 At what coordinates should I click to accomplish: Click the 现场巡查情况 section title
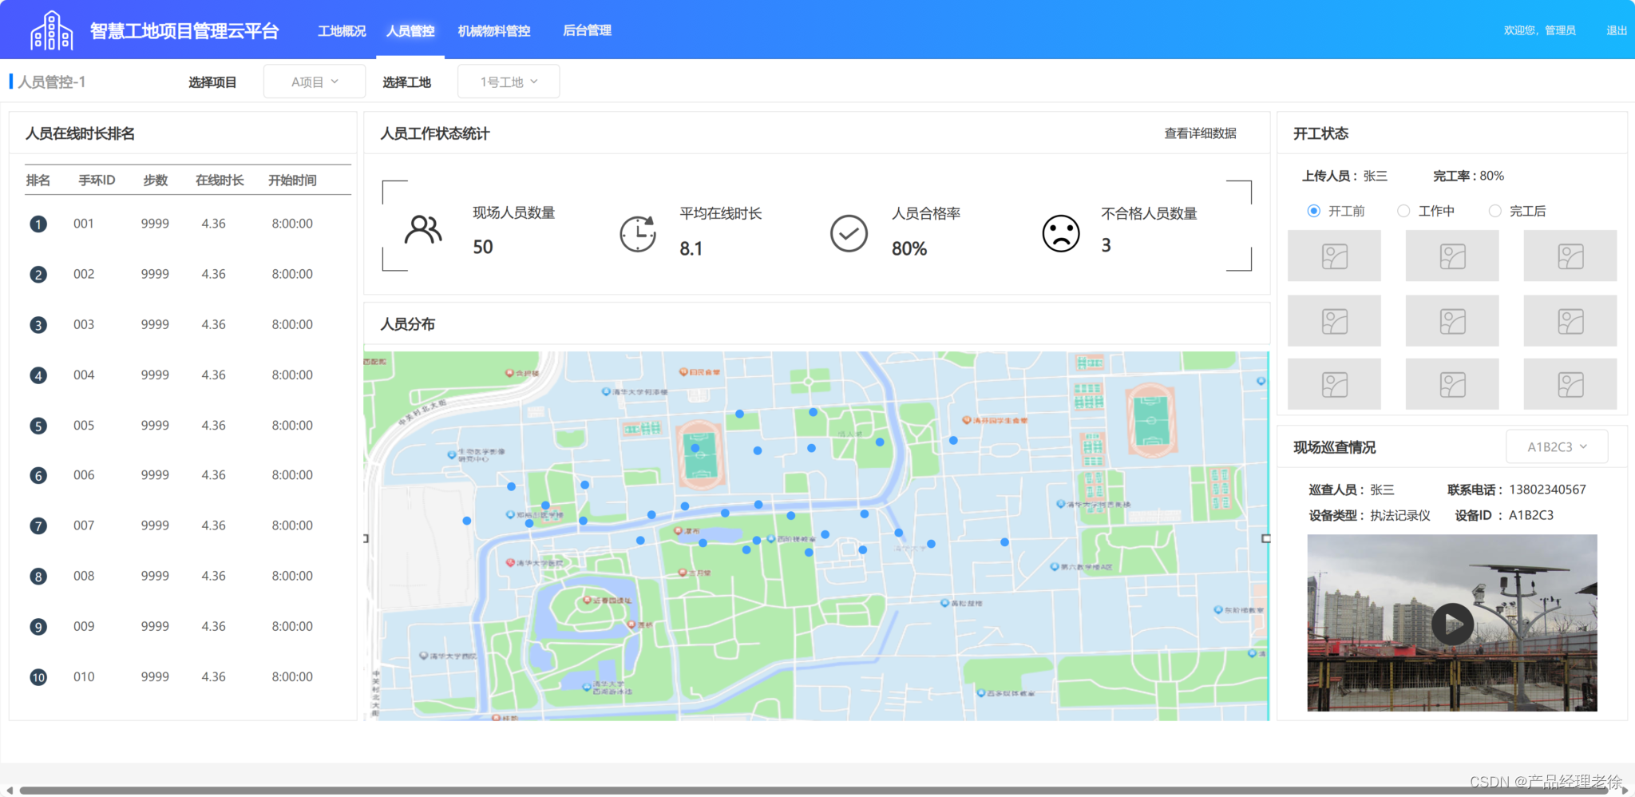click(x=1334, y=447)
